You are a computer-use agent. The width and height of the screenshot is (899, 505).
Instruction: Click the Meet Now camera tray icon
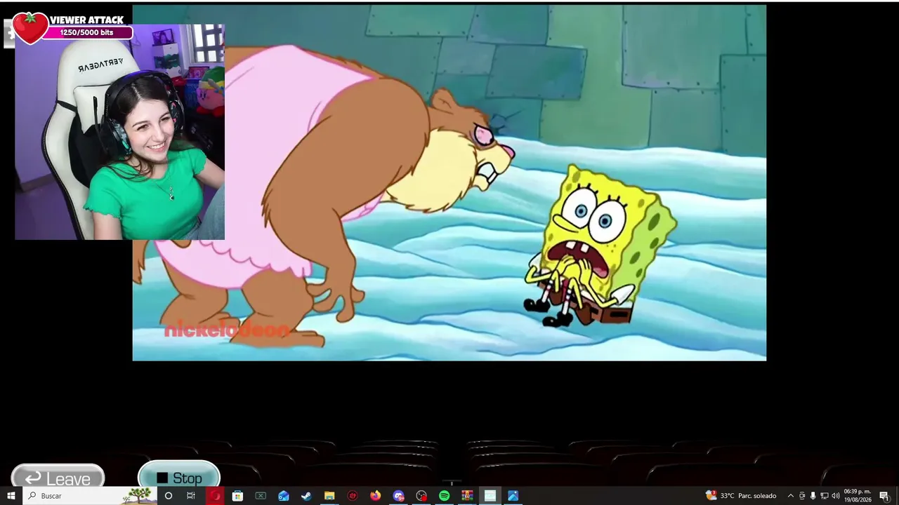(802, 496)
